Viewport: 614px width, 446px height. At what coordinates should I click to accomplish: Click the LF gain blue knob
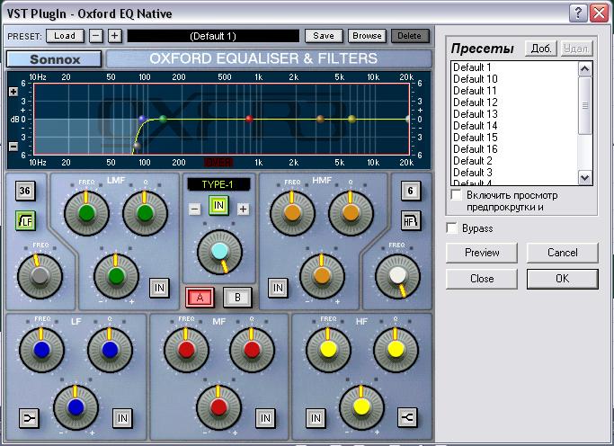coord(76,407)
